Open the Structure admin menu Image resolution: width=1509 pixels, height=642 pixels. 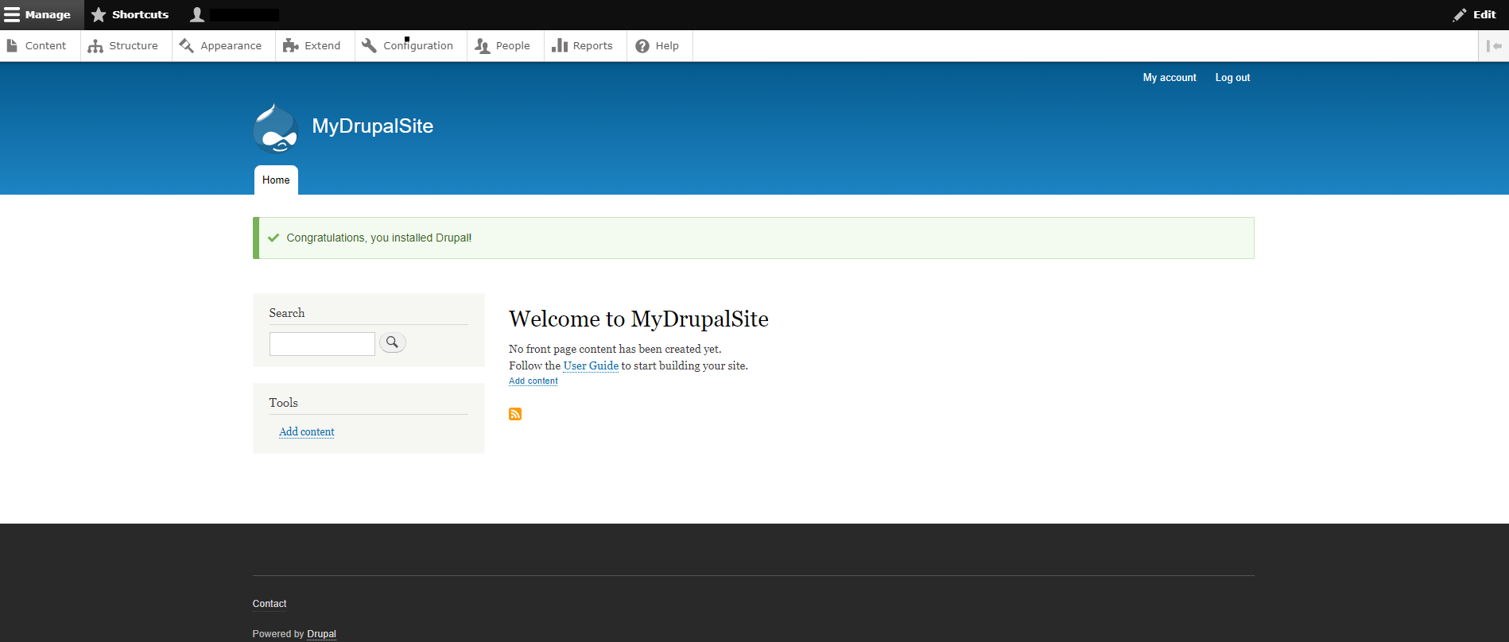point(124,46)
